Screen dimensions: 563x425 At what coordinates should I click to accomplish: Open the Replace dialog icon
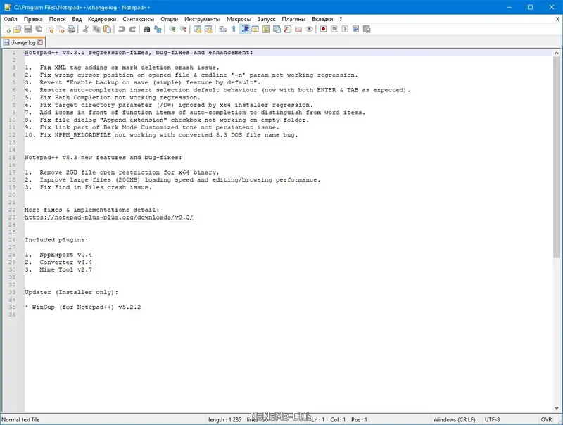pyautogui.click(x=158, y=30)
